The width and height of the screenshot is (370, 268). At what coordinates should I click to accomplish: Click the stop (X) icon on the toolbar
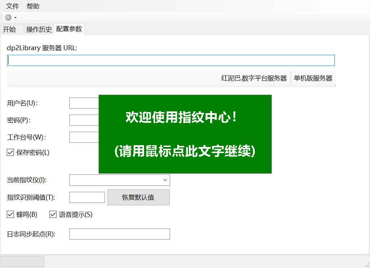click(x=8, y=17)
